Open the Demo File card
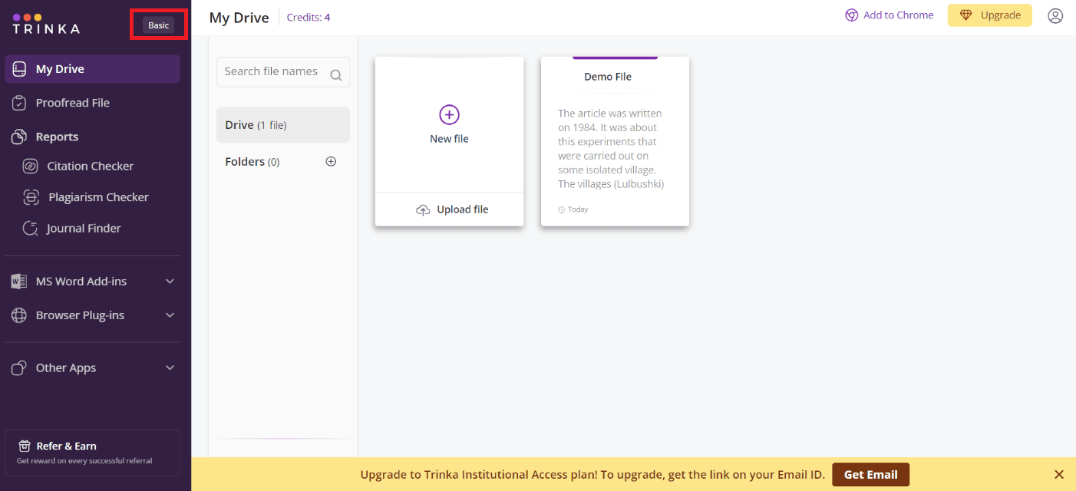The image size is (1076, 491). [615, 142]
